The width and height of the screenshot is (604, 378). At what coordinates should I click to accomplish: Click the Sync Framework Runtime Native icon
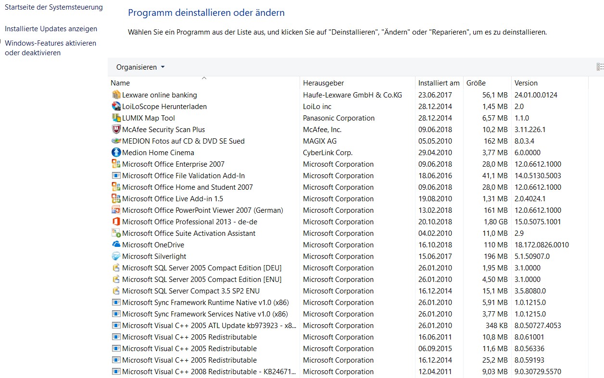coord(116,302)
